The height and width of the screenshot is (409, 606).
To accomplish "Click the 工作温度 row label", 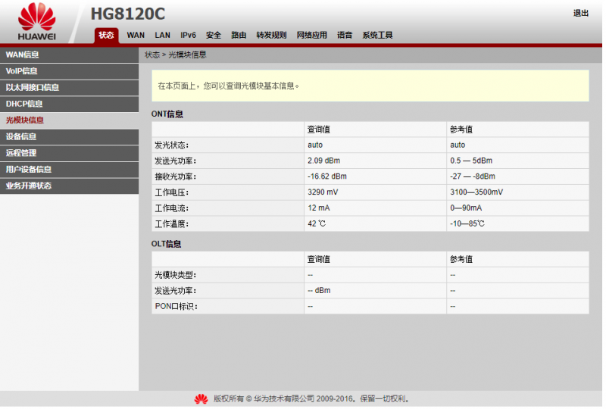I will pos(172,224).
